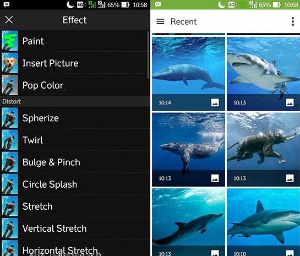Tap the notification icon in left status bar

coord(6,4)
